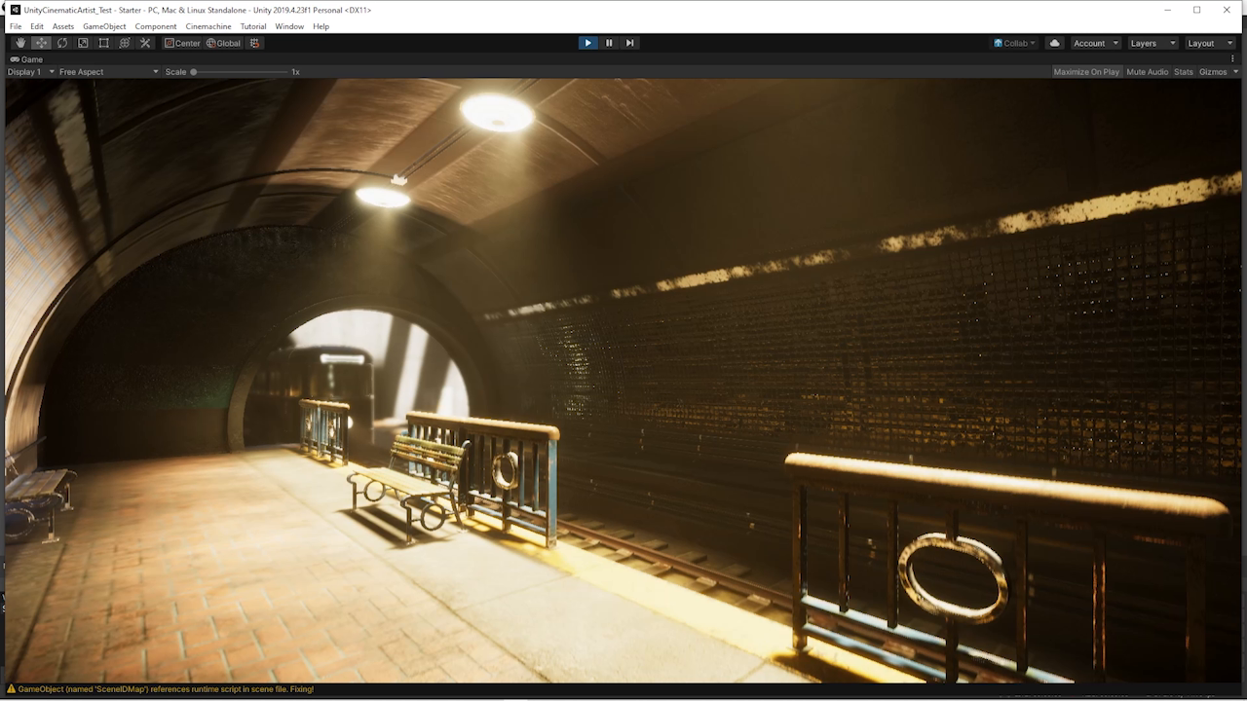Toggle Global transform orientation
Viewport: 1247px width, 701px height.
click(x=224, y=43)
